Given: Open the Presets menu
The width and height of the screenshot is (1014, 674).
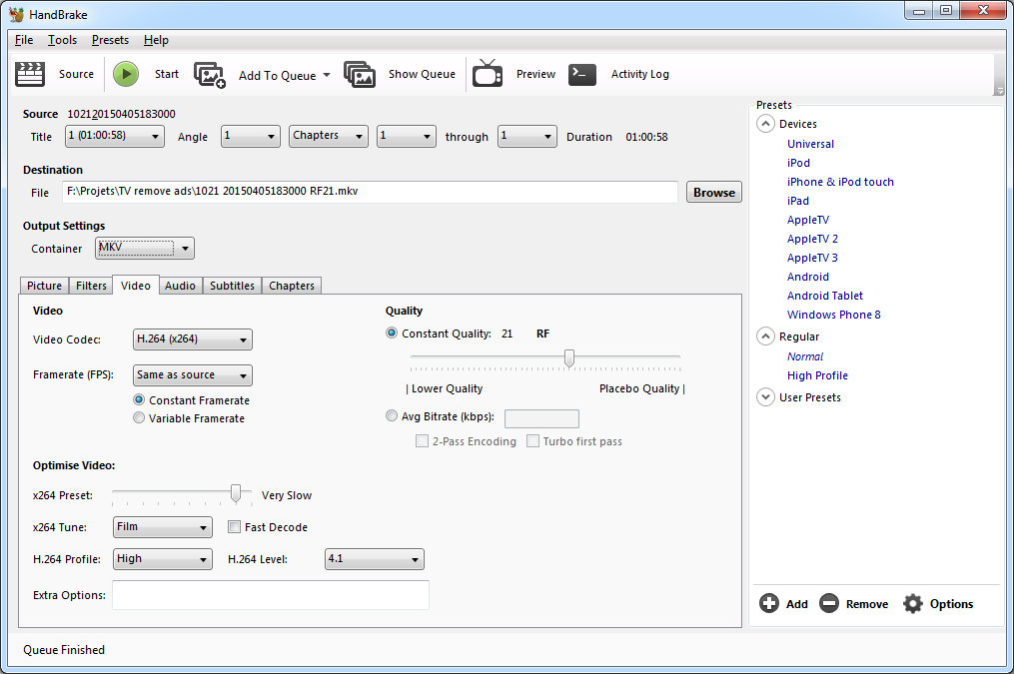Looking at the screenshot, I should [110, 40].
